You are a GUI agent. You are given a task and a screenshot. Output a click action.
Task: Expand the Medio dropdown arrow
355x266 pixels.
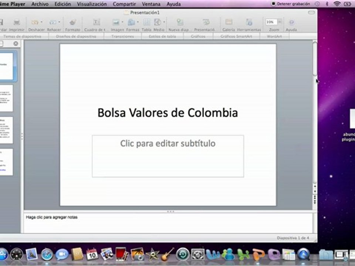click(164, 22)
